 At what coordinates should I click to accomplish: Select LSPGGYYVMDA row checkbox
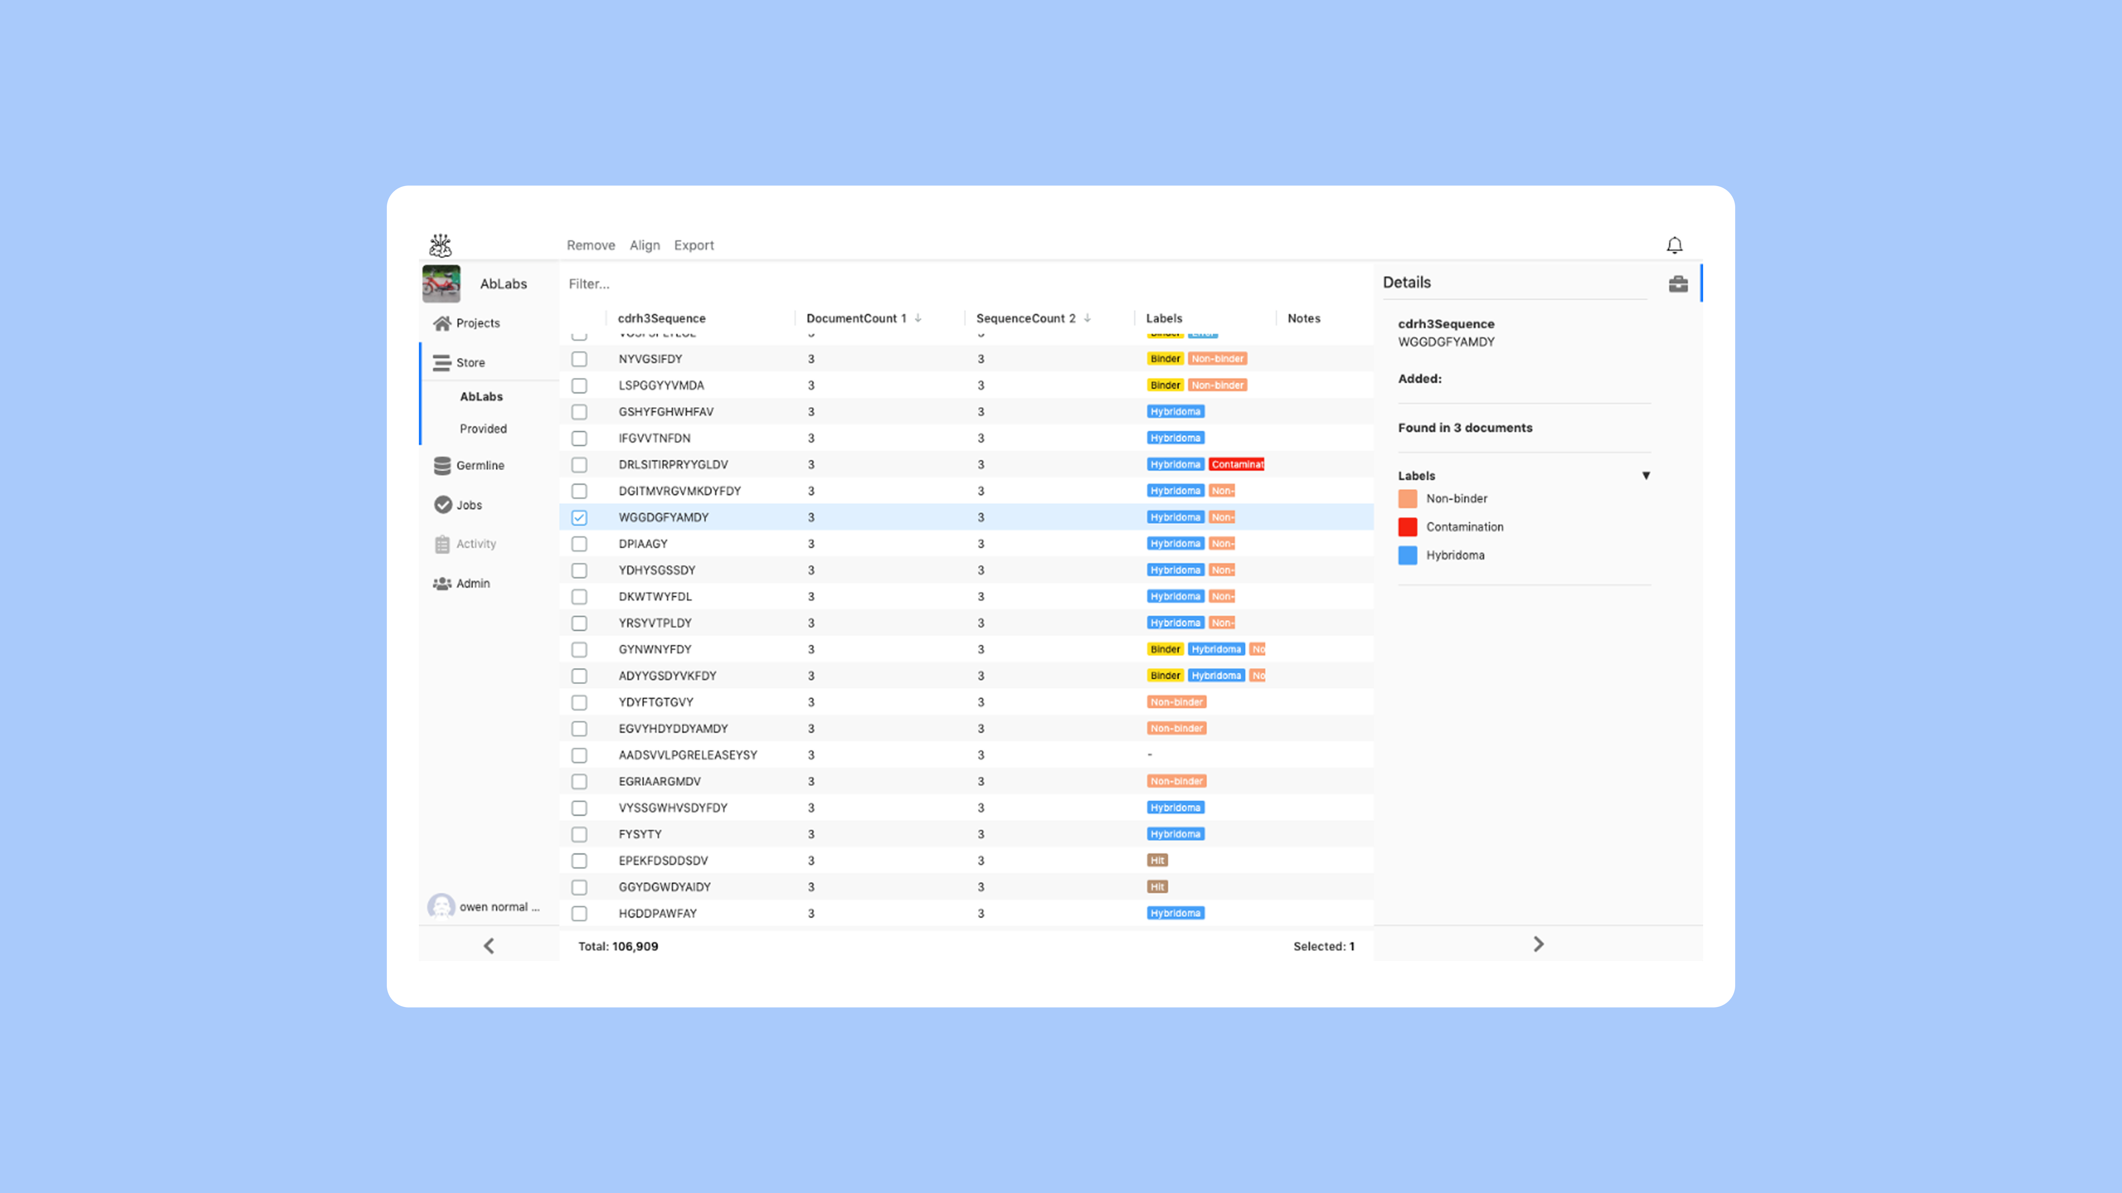[x=579, y=385]
